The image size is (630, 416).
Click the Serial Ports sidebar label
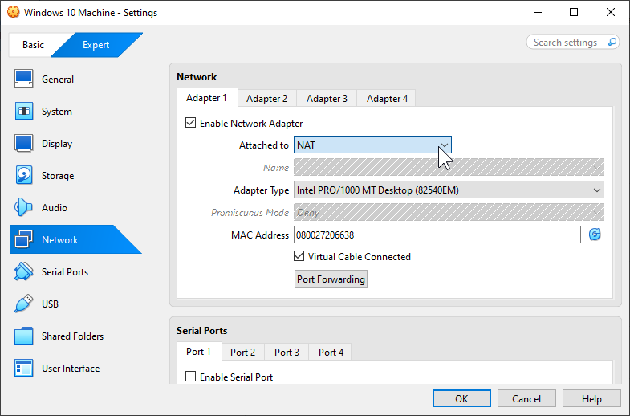tap(65, 271)
